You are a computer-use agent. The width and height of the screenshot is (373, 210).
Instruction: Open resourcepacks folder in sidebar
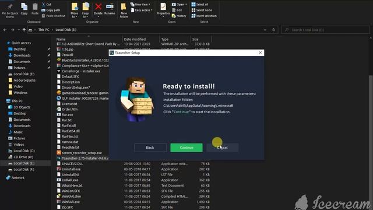(x=24, y=80)
